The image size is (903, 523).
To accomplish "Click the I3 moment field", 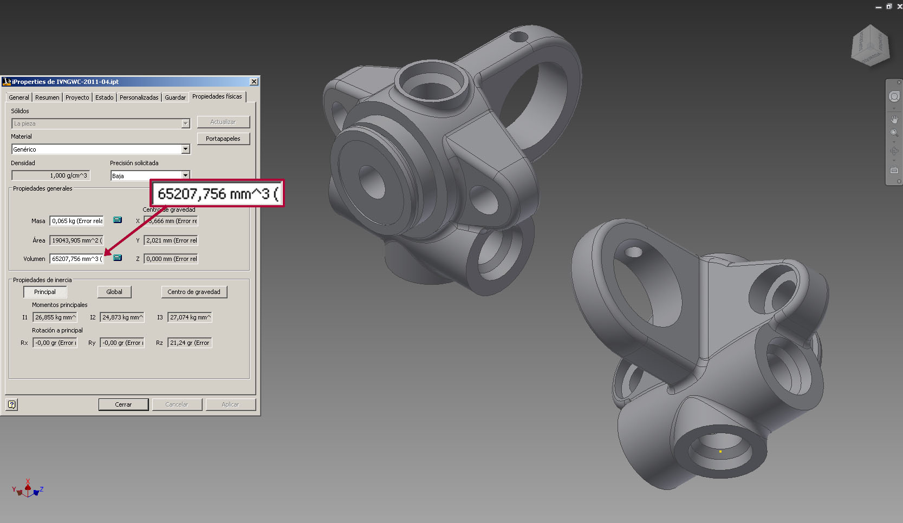I will click(x=190, y=317).
